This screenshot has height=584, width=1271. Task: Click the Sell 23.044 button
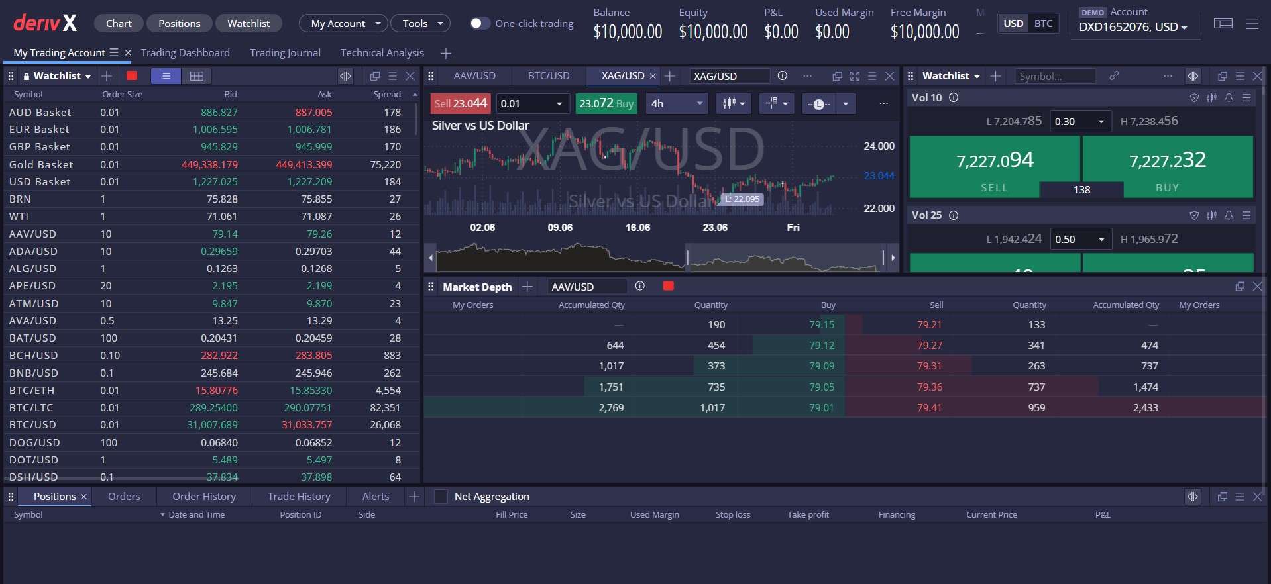[x=461, y=103]
